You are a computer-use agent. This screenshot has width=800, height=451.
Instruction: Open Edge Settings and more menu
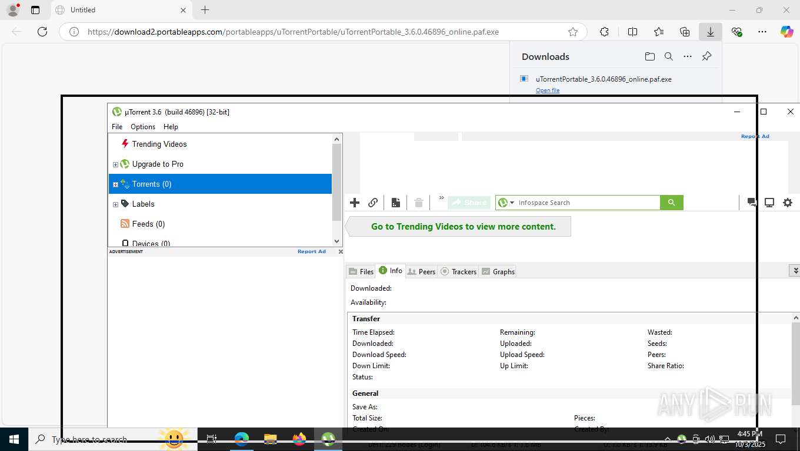tap(762, 32)
